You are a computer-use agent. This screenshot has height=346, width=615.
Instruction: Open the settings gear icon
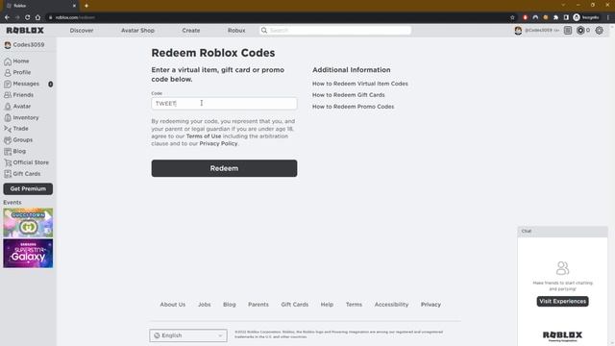[599, 30]
